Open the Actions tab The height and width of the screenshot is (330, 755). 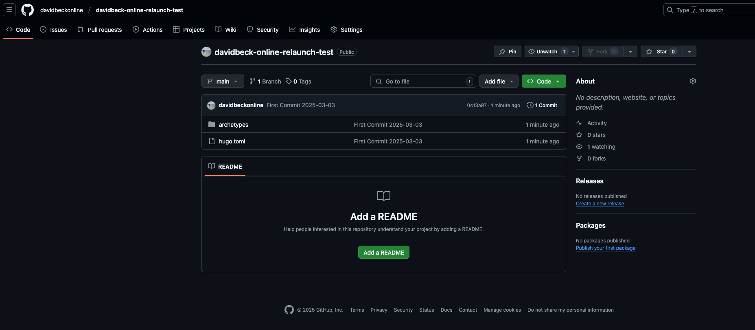tap(148, 29)
